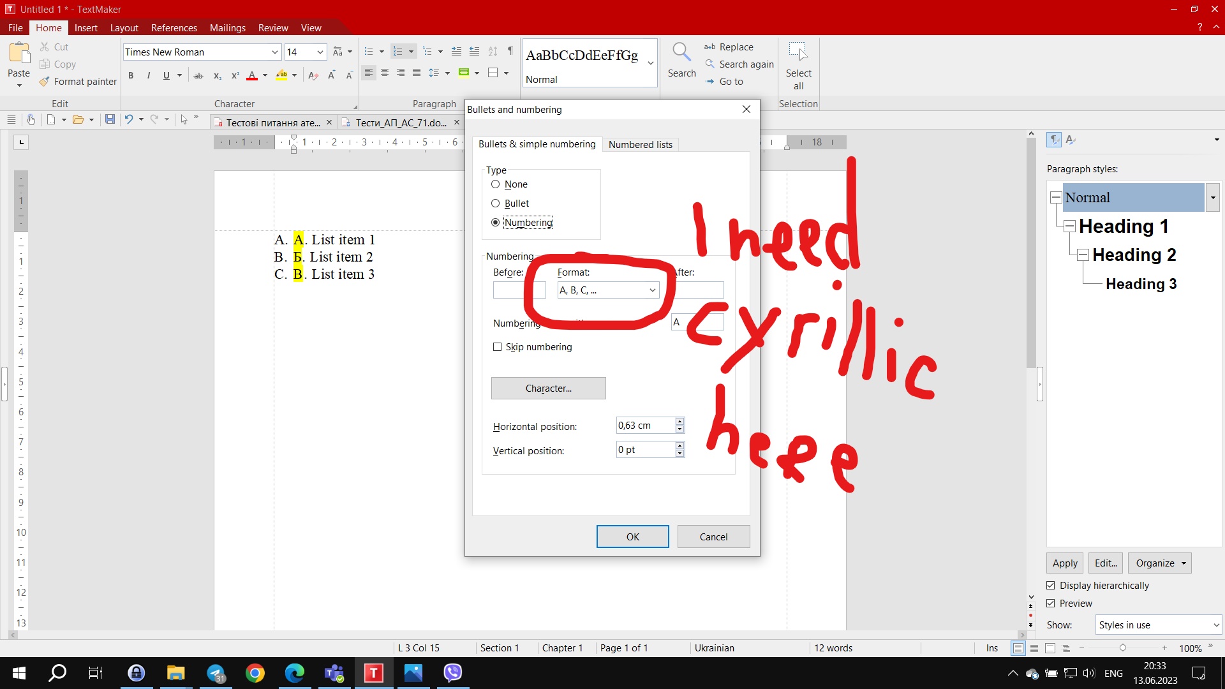Click the Undo arrow icon
The height and width of the screenshot is (689, 1225).
click(129, 119)
